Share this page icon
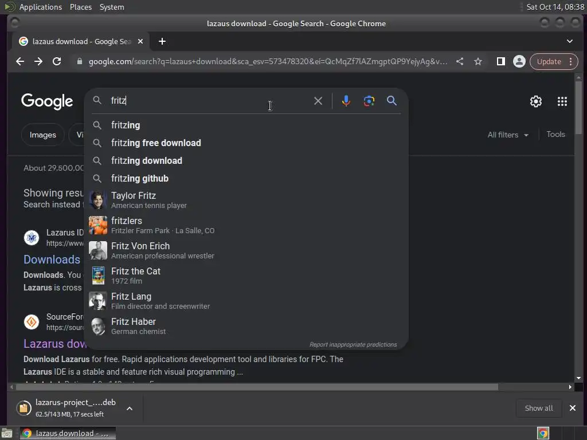 click(x=460, y=61)
